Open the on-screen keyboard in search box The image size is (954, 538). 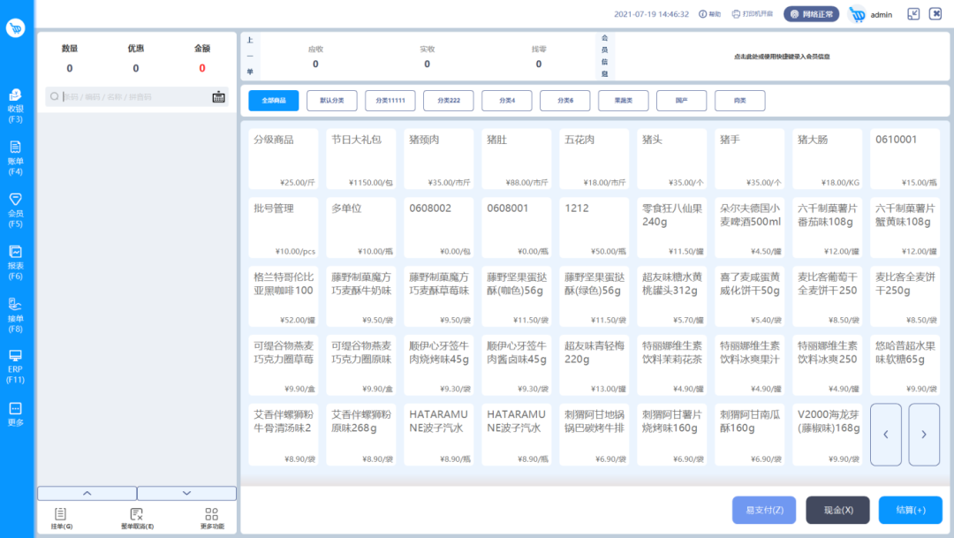(x=218, y=97)
